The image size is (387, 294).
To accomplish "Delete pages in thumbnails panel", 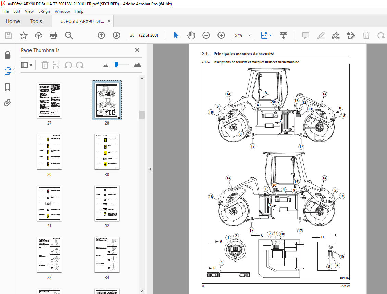I will 45,65.
